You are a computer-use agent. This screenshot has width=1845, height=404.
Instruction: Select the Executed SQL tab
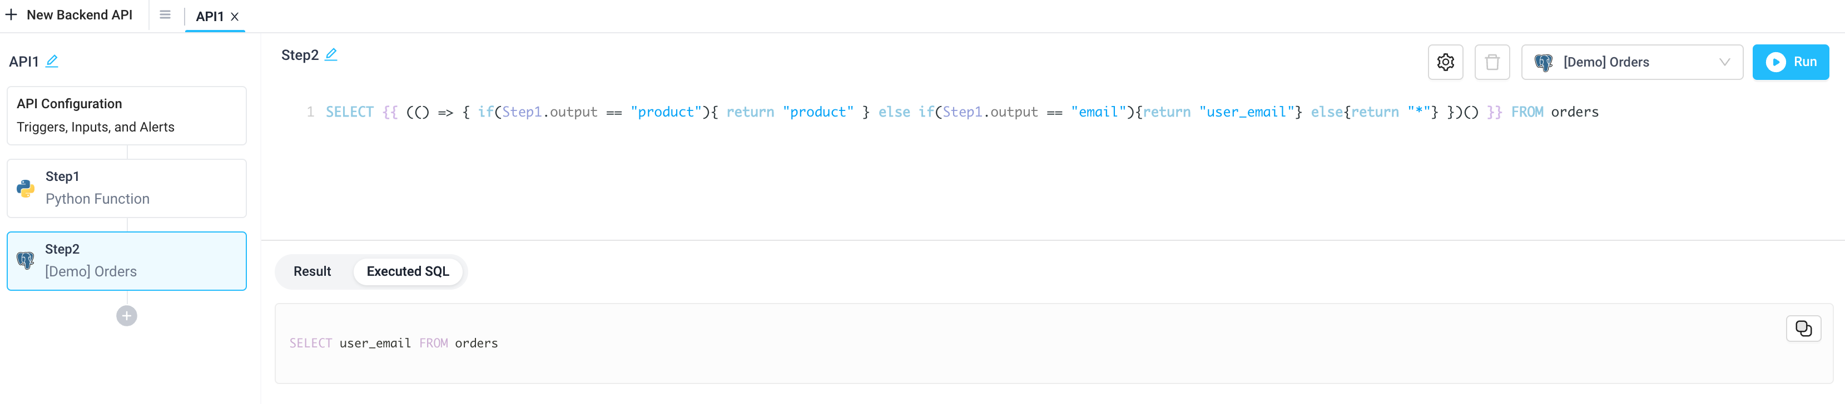(408, 272)
